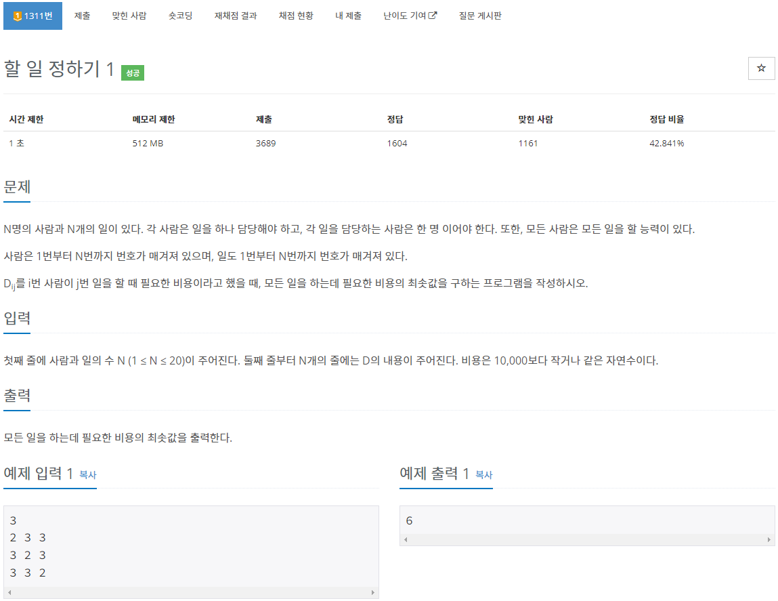778x601 pixels.
Task: Toggle the star to bookmark this problem
Action: [x=761, y=68]
